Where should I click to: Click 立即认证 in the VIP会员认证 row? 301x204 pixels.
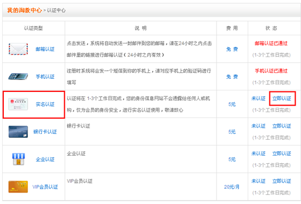point(282,181)
